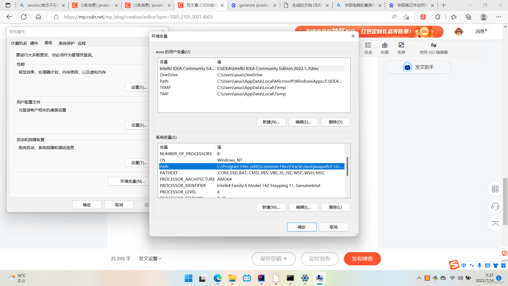Screen dimensions: 508x286
Task: Click the 目录 table of contents icon
Action: (368, 45)
